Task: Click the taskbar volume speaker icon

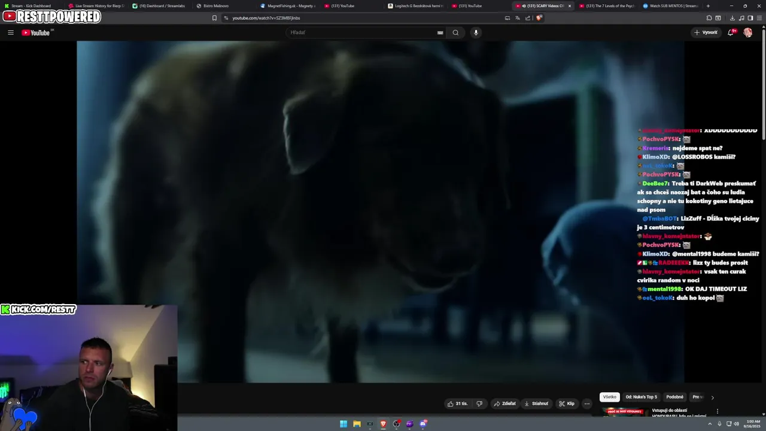Action: (x=736, y=424)
